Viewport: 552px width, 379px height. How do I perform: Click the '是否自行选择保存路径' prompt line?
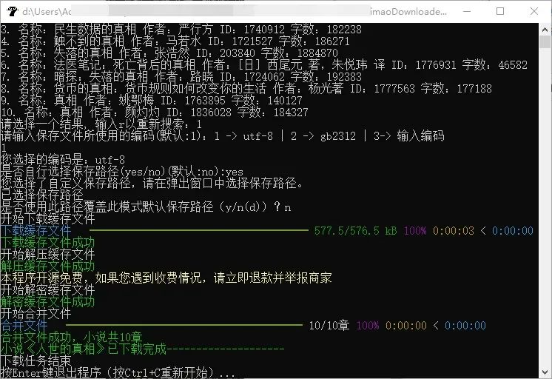pos(122,172)
